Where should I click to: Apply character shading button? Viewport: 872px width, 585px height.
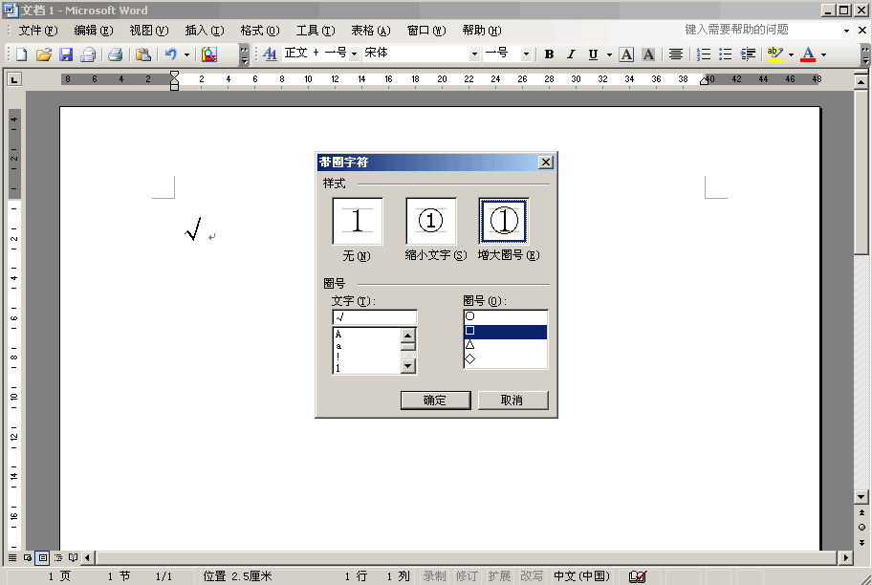[648, 54]
